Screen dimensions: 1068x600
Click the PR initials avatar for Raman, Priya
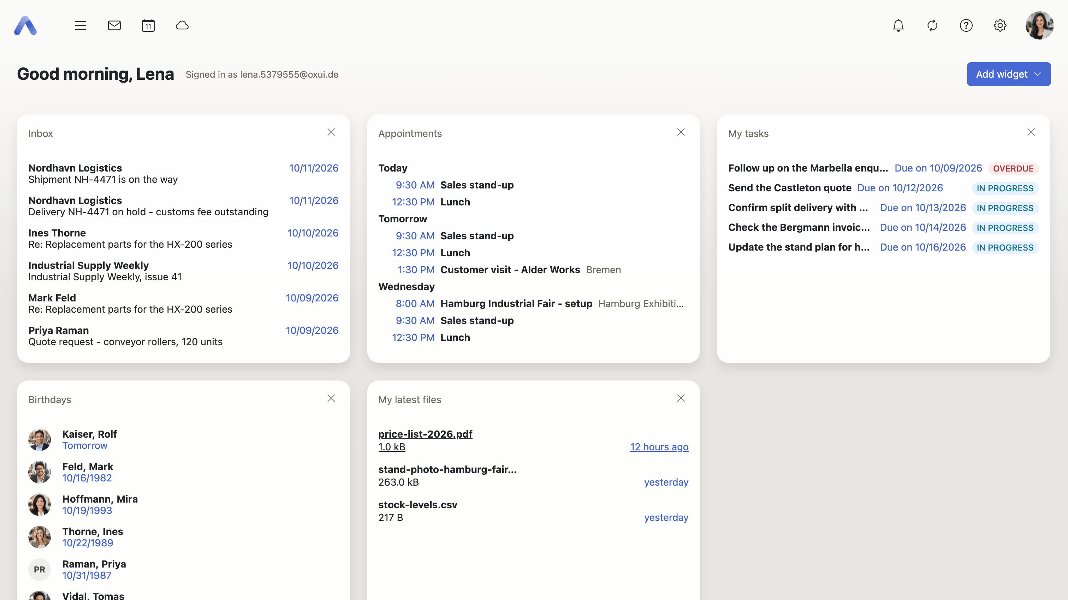pyautogui.click(x=40, y=570)
